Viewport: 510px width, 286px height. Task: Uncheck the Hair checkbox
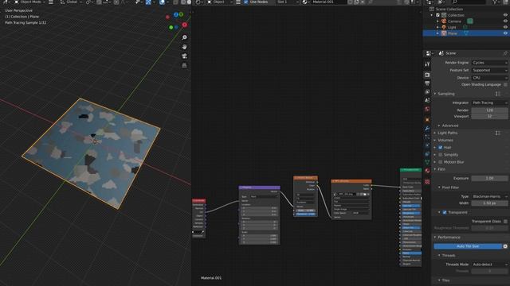(441, 148)
